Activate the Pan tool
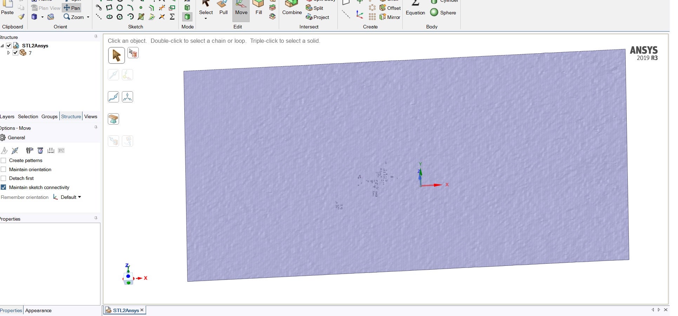The height and width of the screenshot is (316, 678). (x=72, y=8)
